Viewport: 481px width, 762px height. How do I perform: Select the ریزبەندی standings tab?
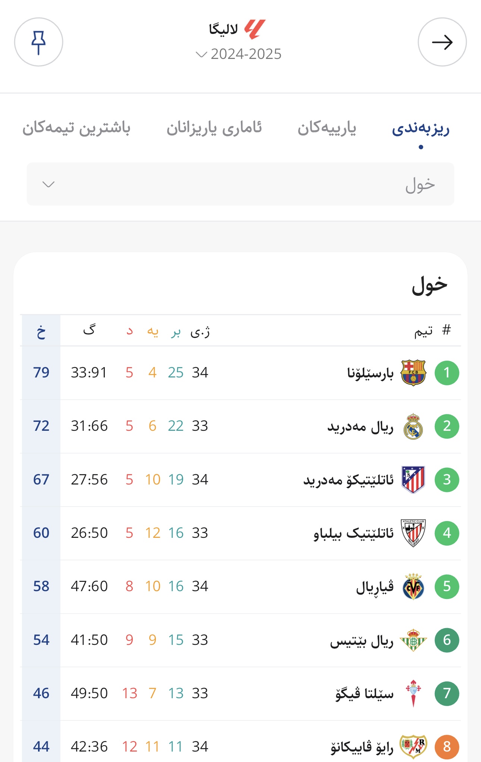coord(421,129)
